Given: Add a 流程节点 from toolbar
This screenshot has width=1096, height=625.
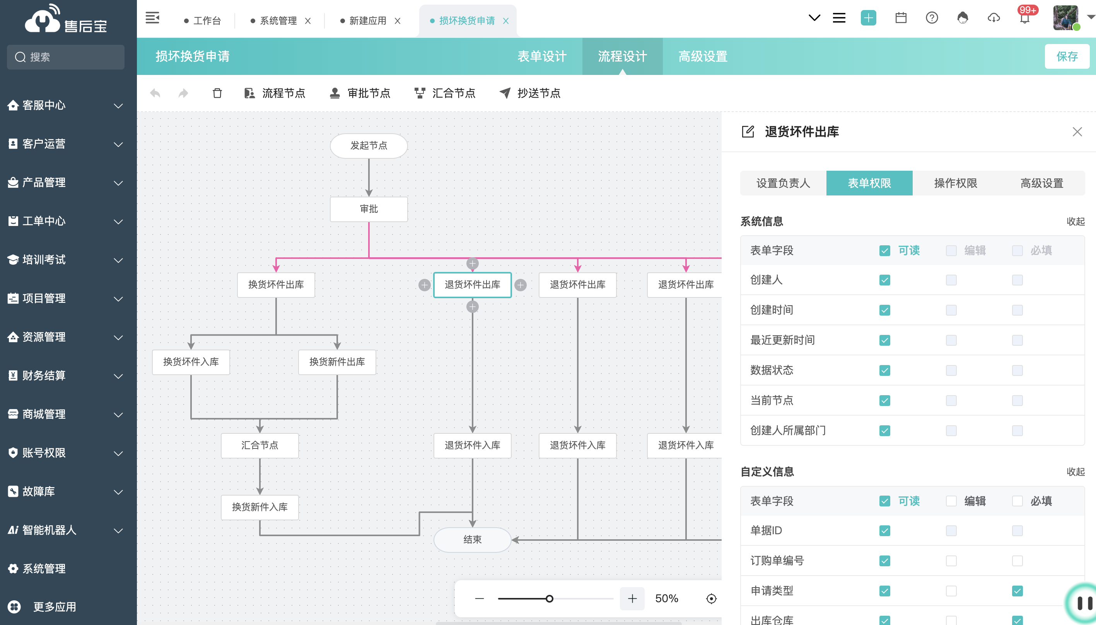Looking at the screenshot, I should point(275,93).
